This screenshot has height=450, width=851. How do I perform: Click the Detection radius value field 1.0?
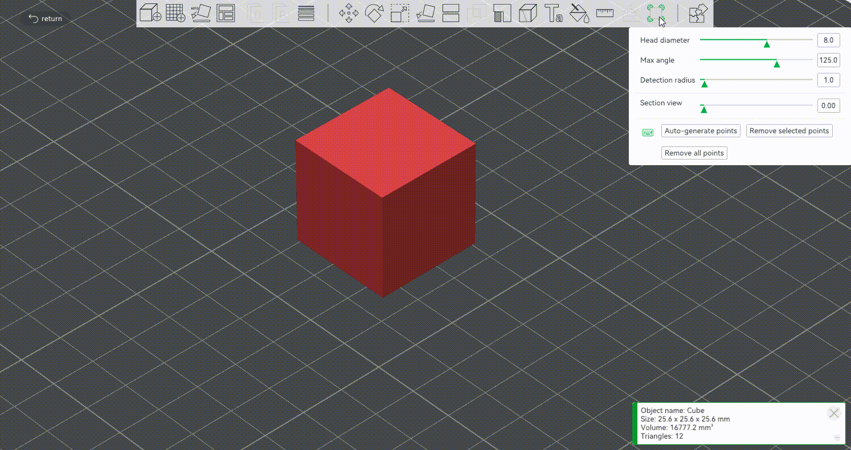(x=828, y=80)
